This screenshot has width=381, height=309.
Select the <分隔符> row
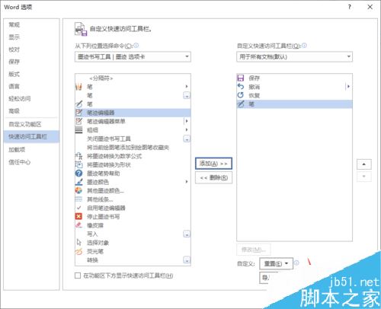click(133, 78)
